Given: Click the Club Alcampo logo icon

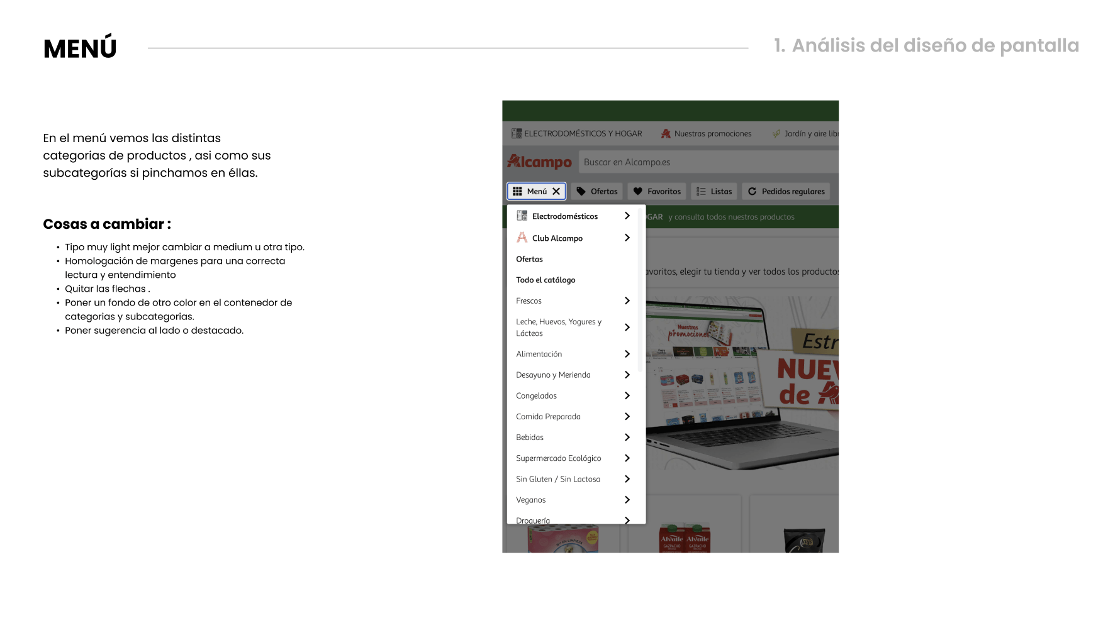Looking at the screenshot, I should (x=522, y=238).
